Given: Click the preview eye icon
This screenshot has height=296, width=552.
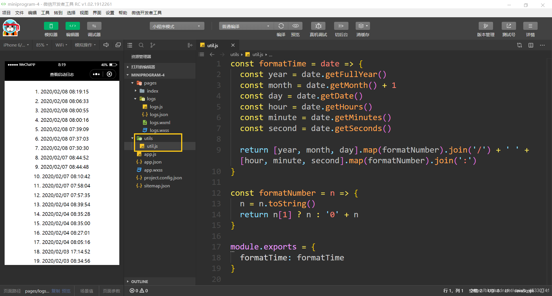Looking at the screenshot, I should click(x=295, y=26).
